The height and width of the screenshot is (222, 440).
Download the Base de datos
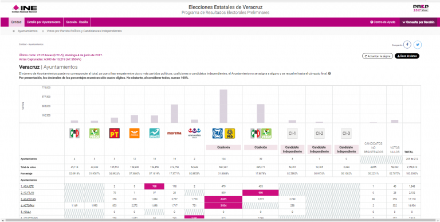tap(407, 56)
